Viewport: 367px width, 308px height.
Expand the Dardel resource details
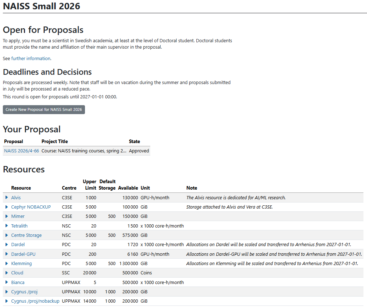pos(6,244)
